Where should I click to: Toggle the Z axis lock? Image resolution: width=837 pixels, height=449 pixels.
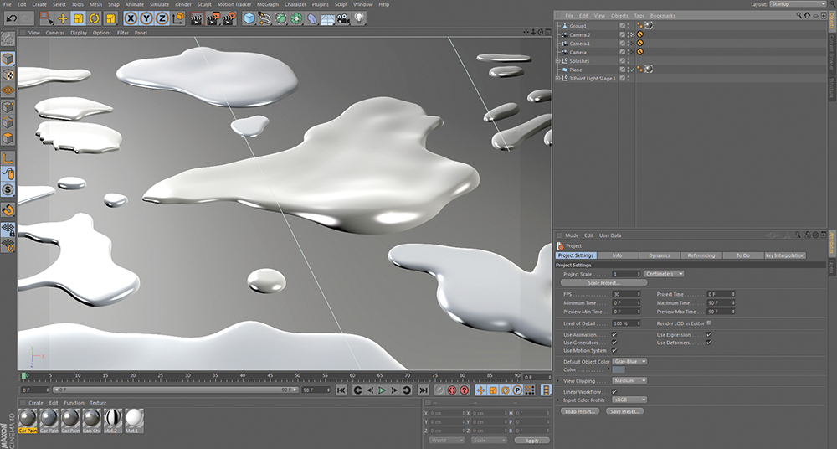pos(162,18)
